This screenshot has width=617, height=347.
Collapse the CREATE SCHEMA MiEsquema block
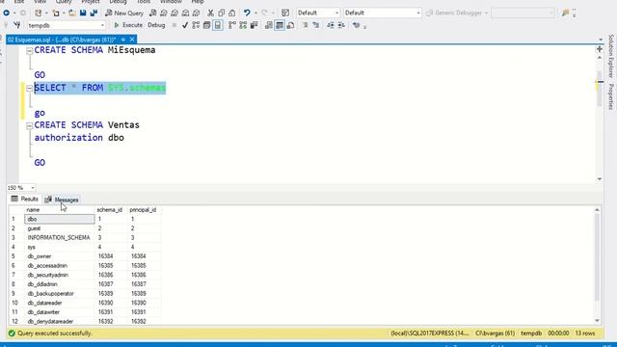point(29,51)
